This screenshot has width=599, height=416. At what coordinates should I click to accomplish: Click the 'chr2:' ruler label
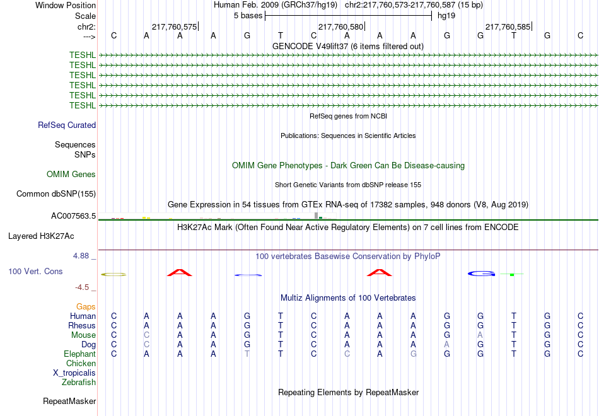[86, 26]
